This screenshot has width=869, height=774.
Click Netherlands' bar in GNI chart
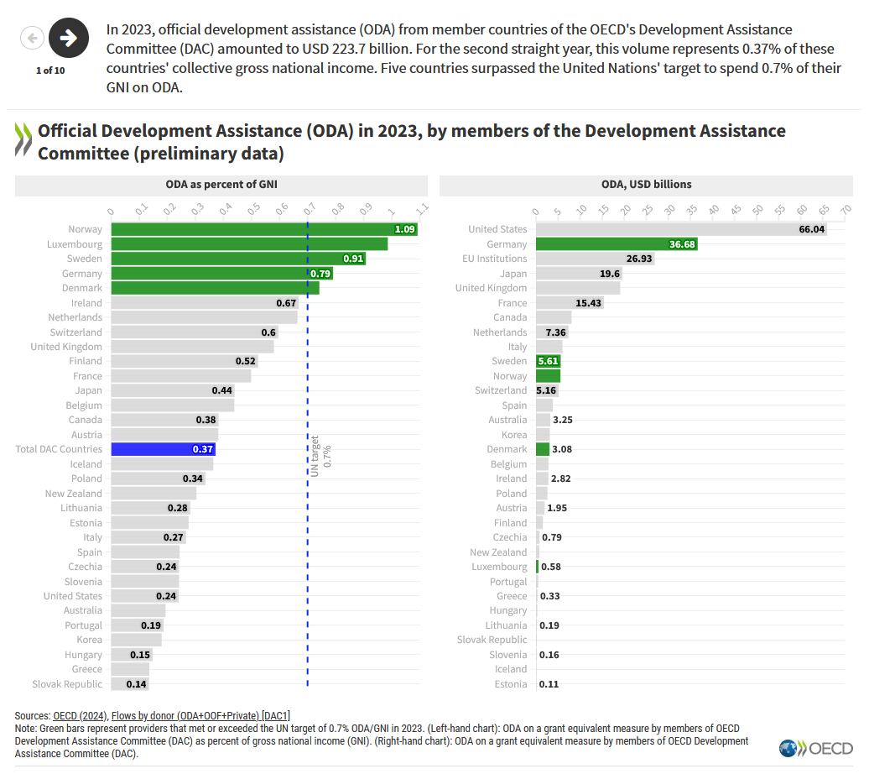tap(204, 317)
